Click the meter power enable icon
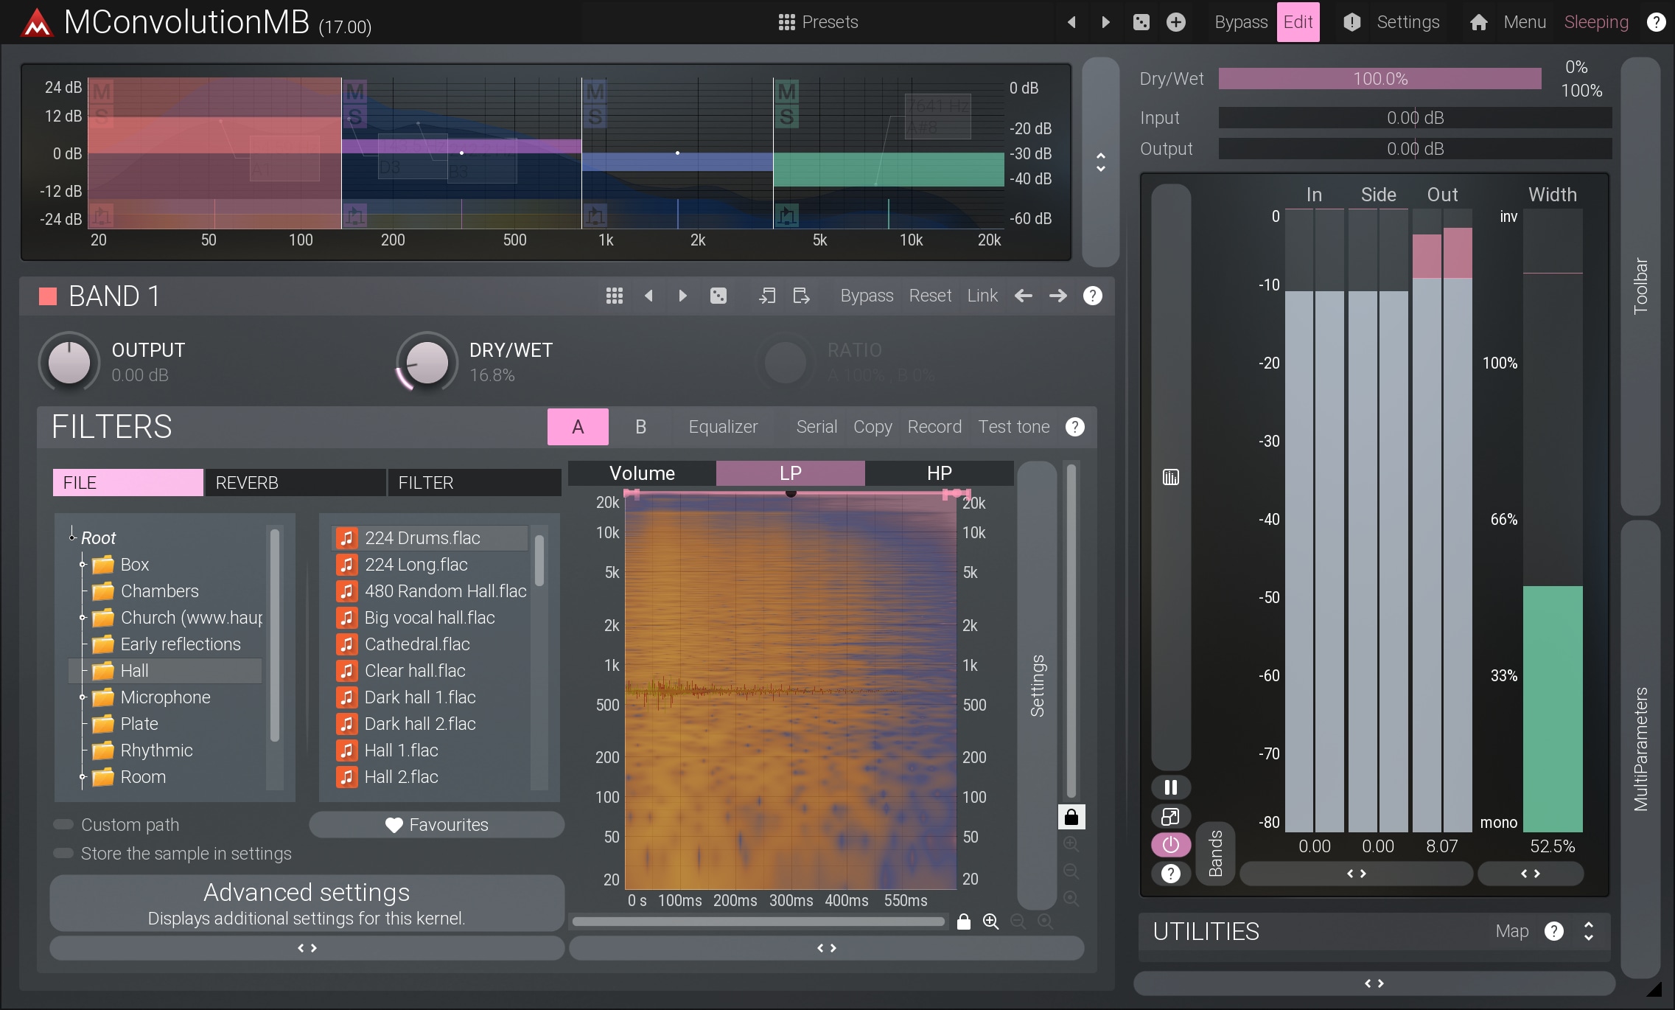This screenshot has width=1675, height=1010. 1170,845
